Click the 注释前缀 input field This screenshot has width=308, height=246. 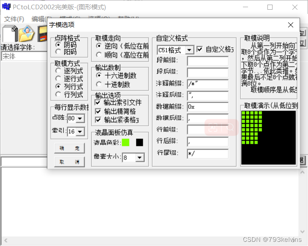click(208, 84)
